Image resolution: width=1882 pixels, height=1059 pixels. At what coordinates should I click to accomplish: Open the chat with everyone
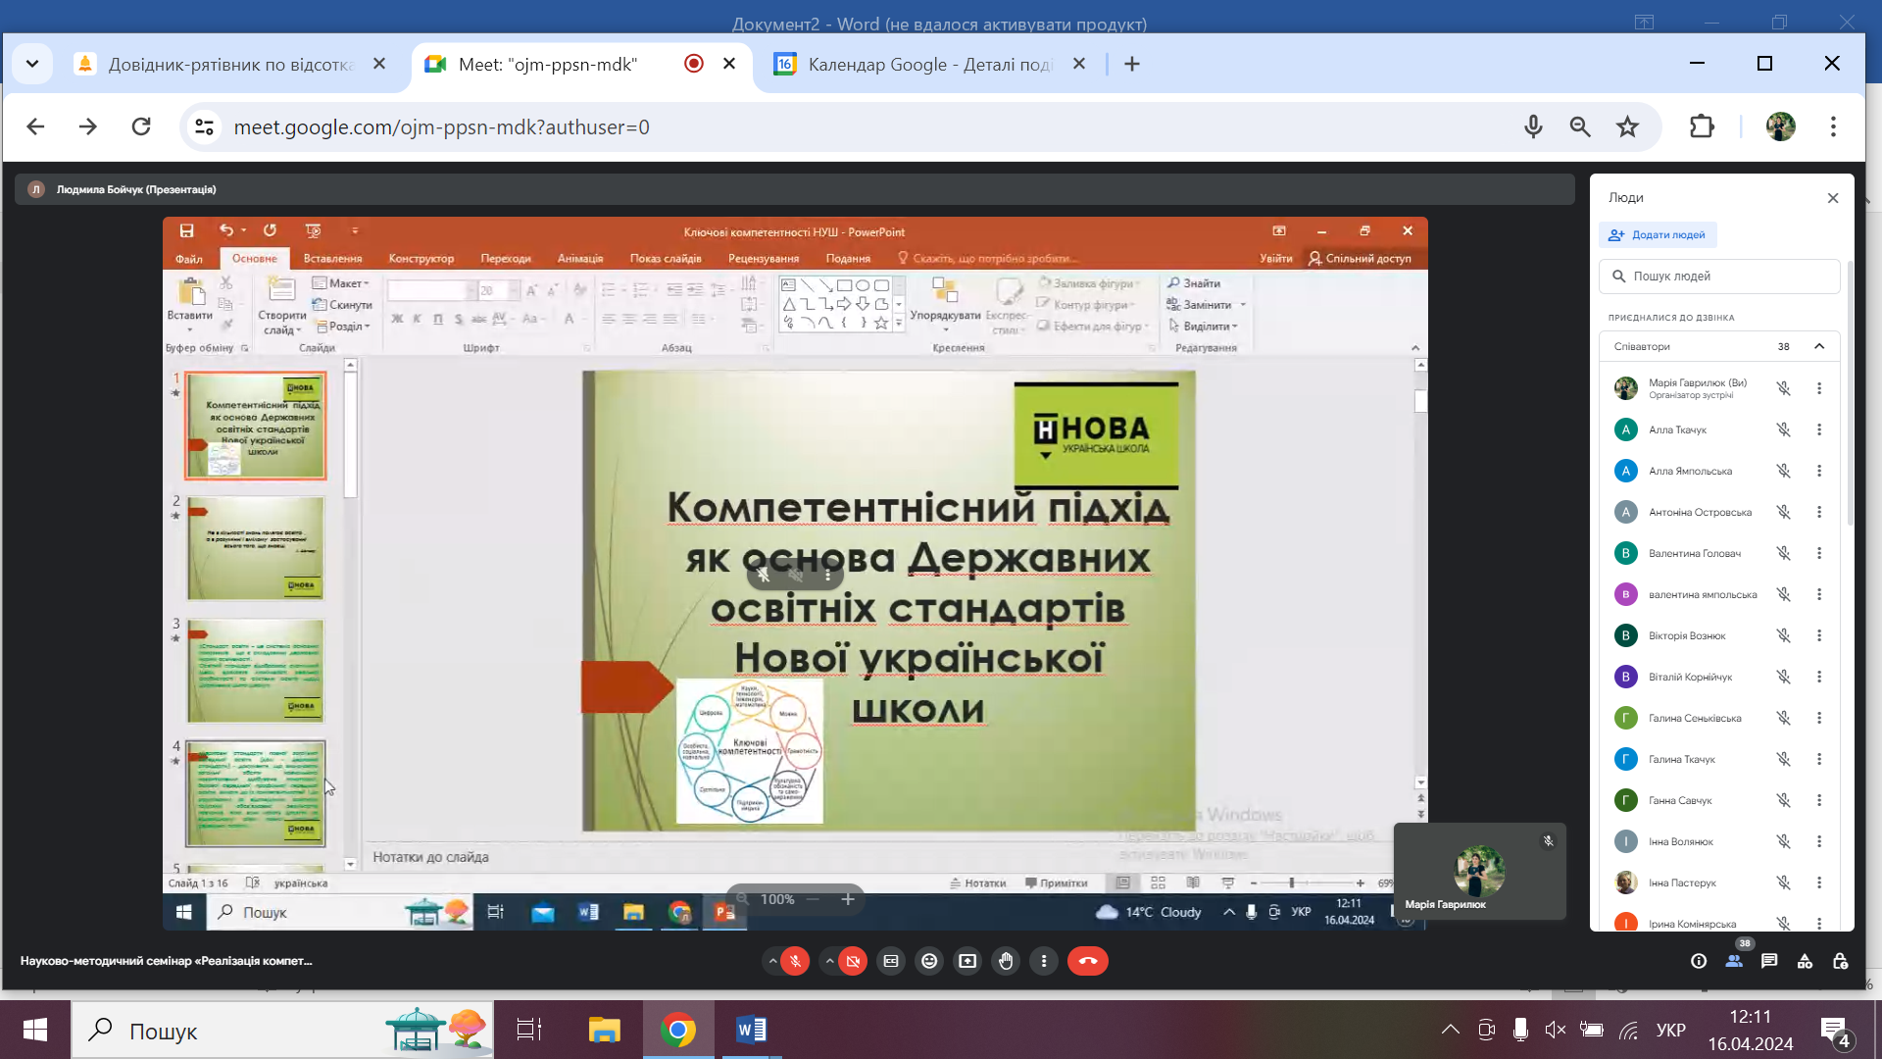coord(1769,961)
